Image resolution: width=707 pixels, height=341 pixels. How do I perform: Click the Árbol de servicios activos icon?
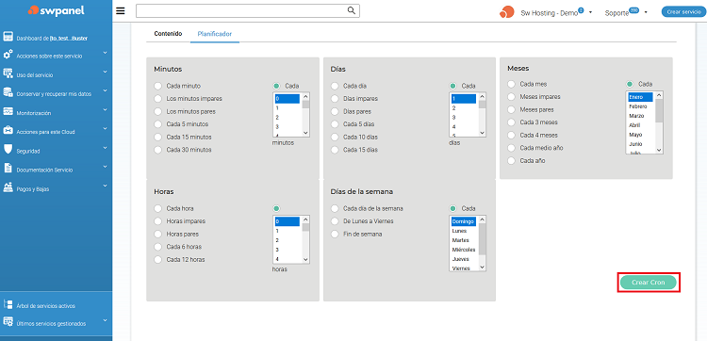8,304
